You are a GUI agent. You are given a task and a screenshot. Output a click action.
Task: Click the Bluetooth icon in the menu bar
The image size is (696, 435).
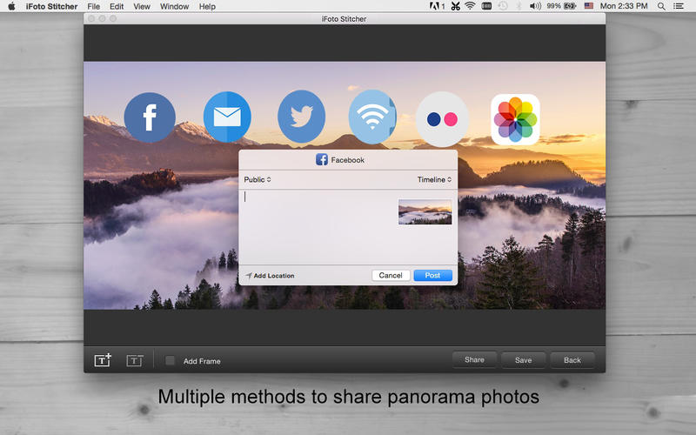[x=519, y=6]
